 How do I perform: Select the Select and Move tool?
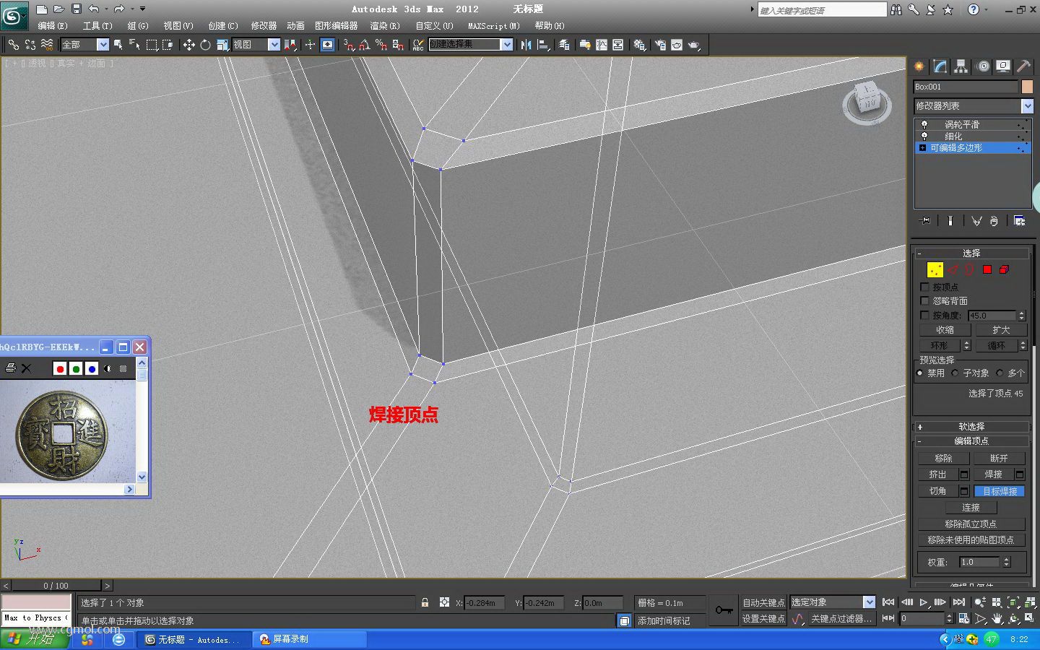188,45
